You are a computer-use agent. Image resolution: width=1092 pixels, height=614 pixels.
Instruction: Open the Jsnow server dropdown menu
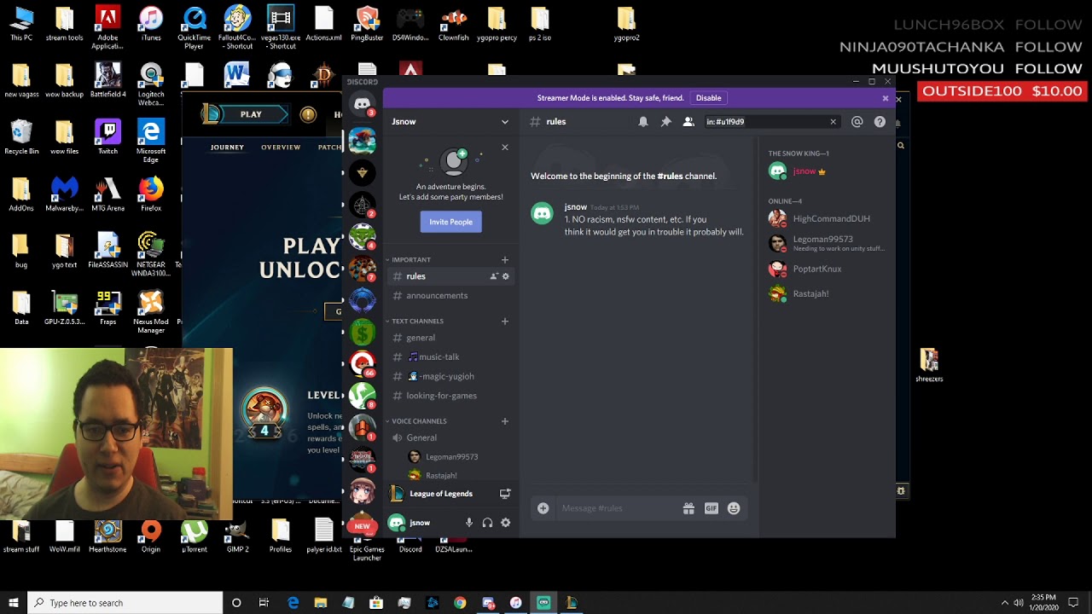450,122
